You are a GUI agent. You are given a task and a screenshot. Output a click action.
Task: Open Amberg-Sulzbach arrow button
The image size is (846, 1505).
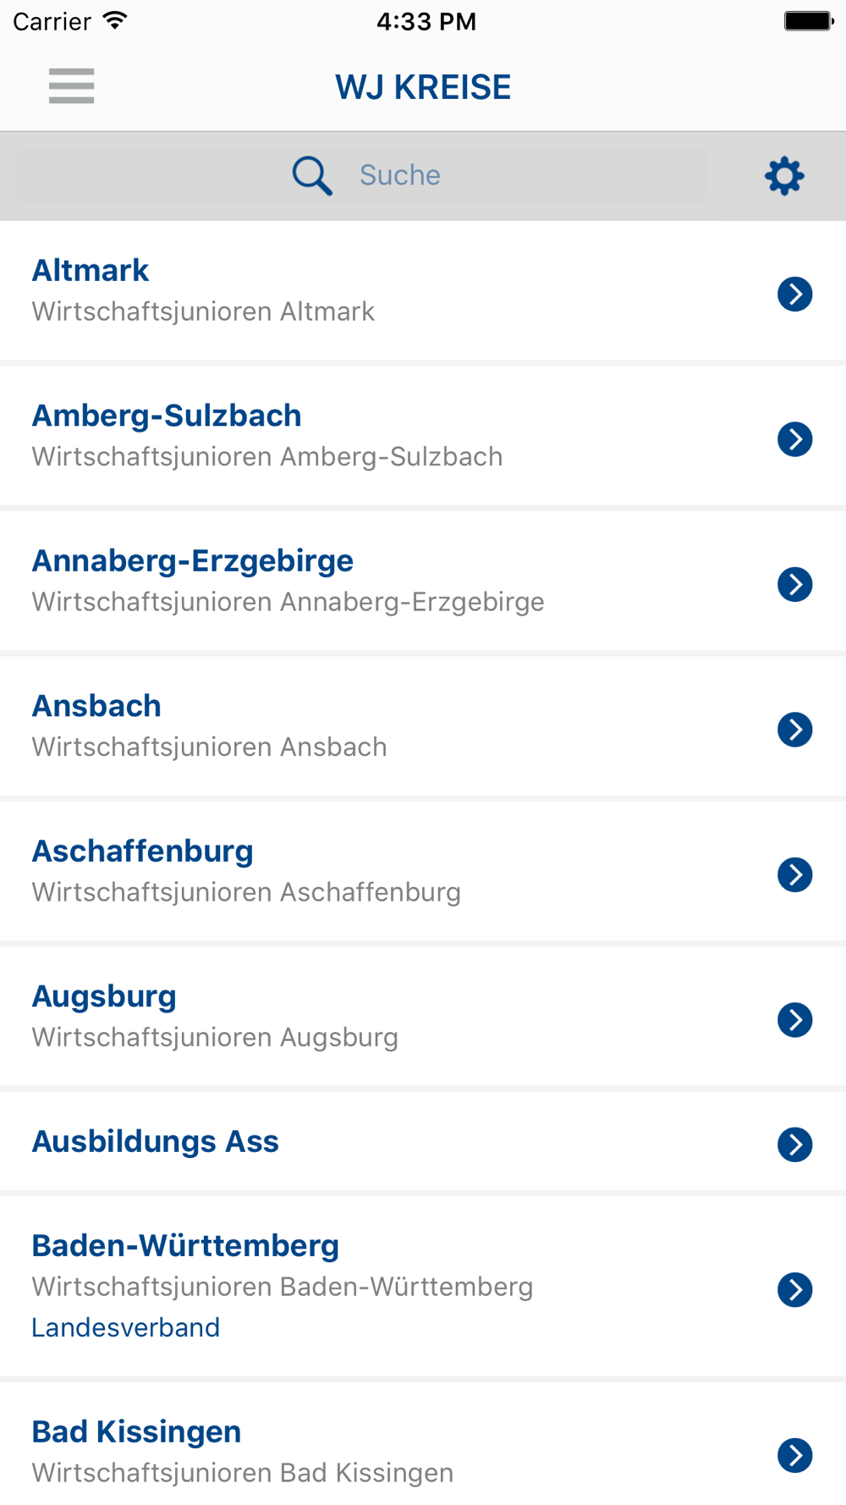click(x=795, y=438)
